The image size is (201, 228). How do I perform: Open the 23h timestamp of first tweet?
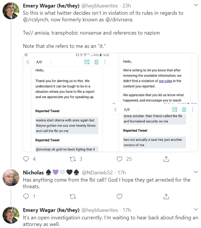pos(127,6)
